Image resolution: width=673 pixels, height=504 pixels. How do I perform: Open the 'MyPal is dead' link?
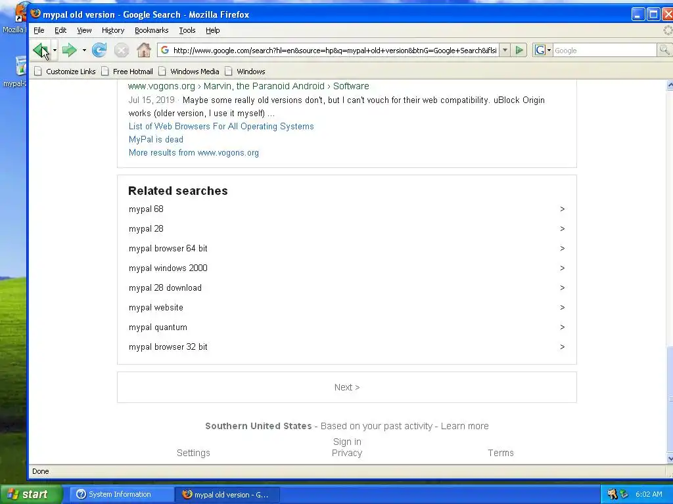(156, 139)
